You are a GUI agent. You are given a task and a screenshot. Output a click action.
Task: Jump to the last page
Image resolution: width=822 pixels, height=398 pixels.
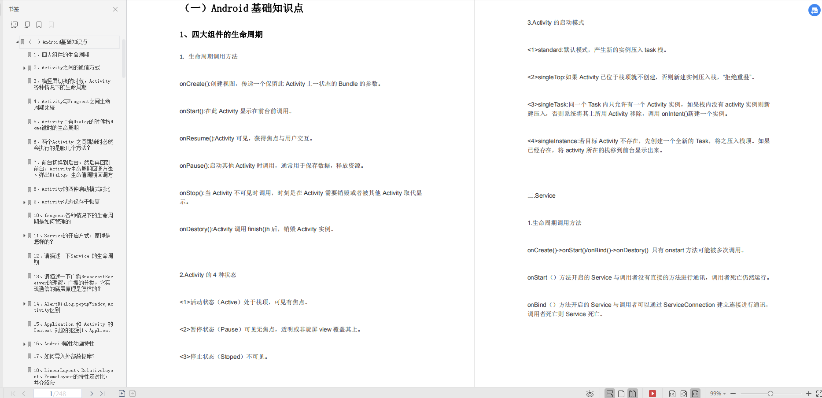coord(102,394)
